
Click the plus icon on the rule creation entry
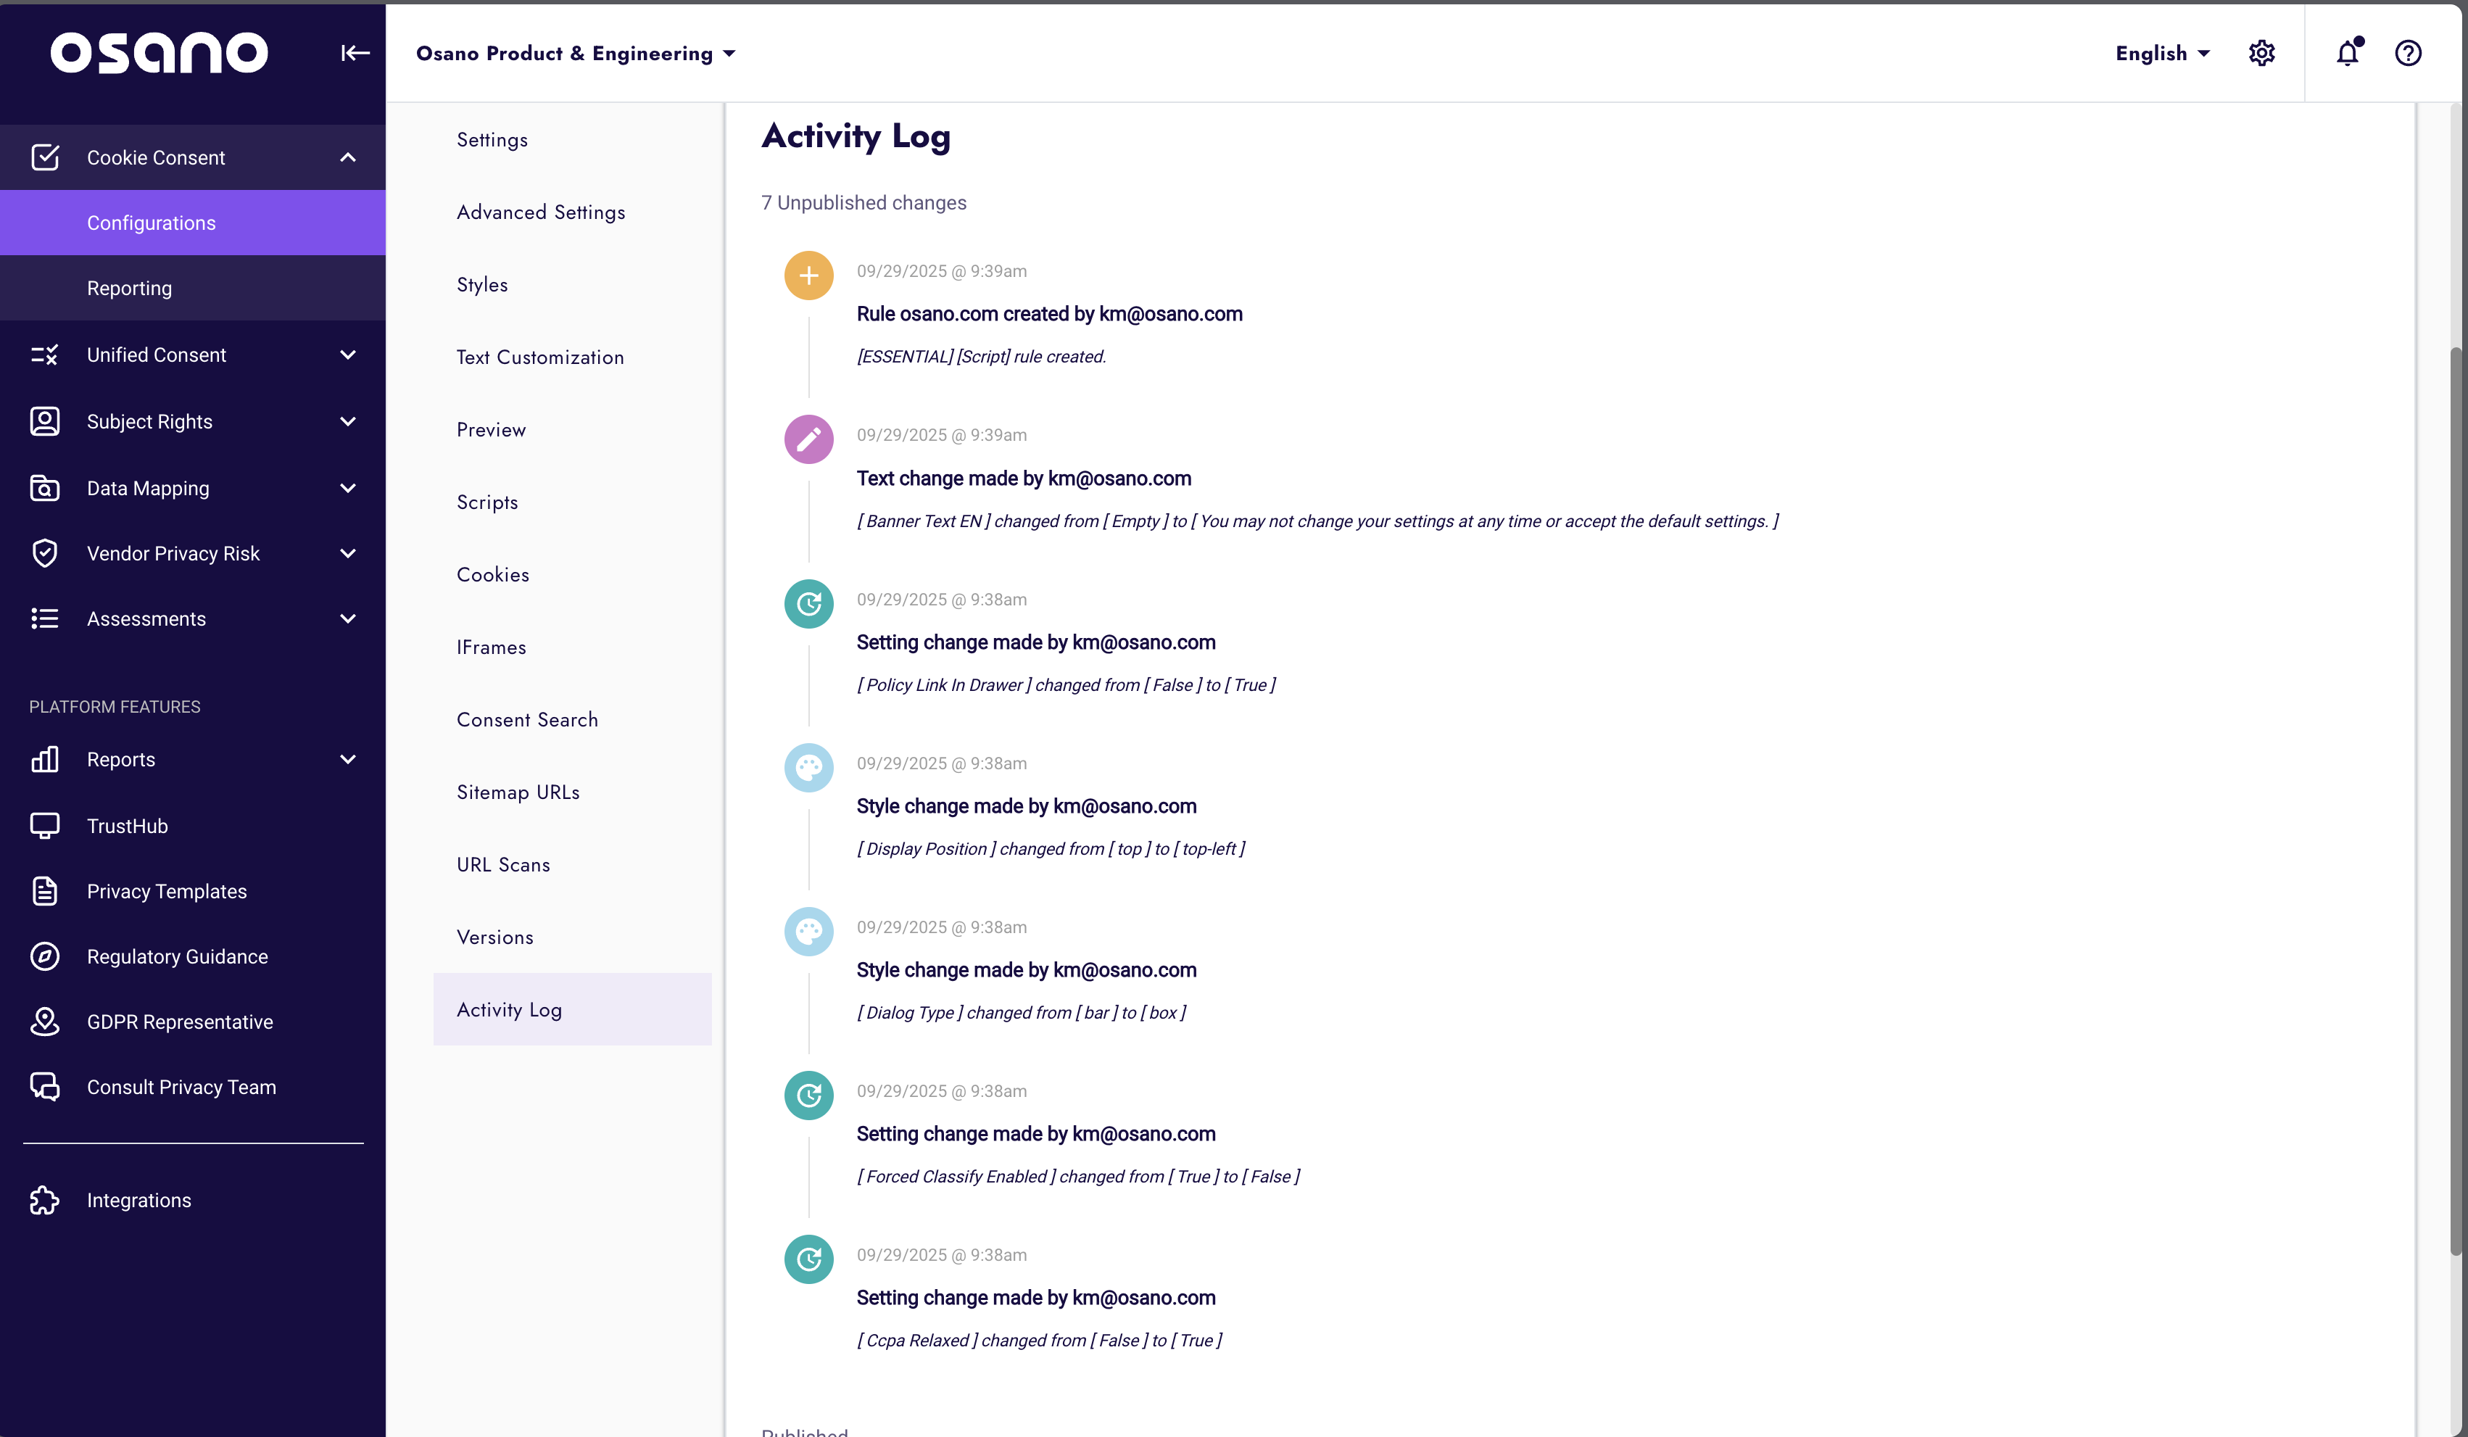tap(809, 276)
